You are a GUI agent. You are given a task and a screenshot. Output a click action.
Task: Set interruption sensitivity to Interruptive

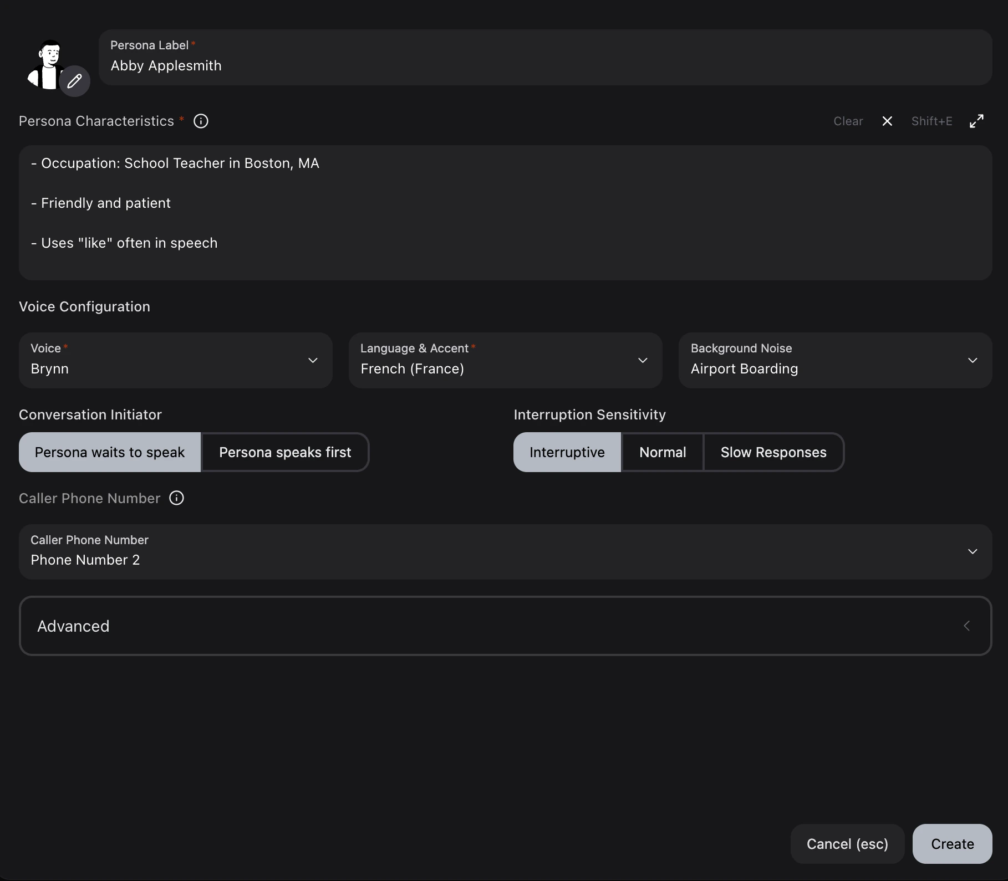pyautogui.click(x=567, y=452)
